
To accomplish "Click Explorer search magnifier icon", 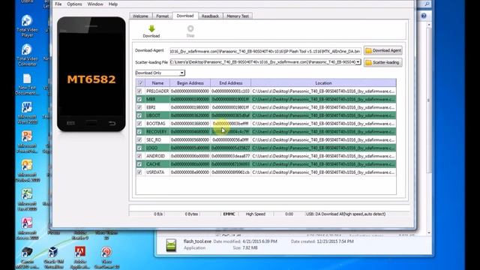I will 427,4.
